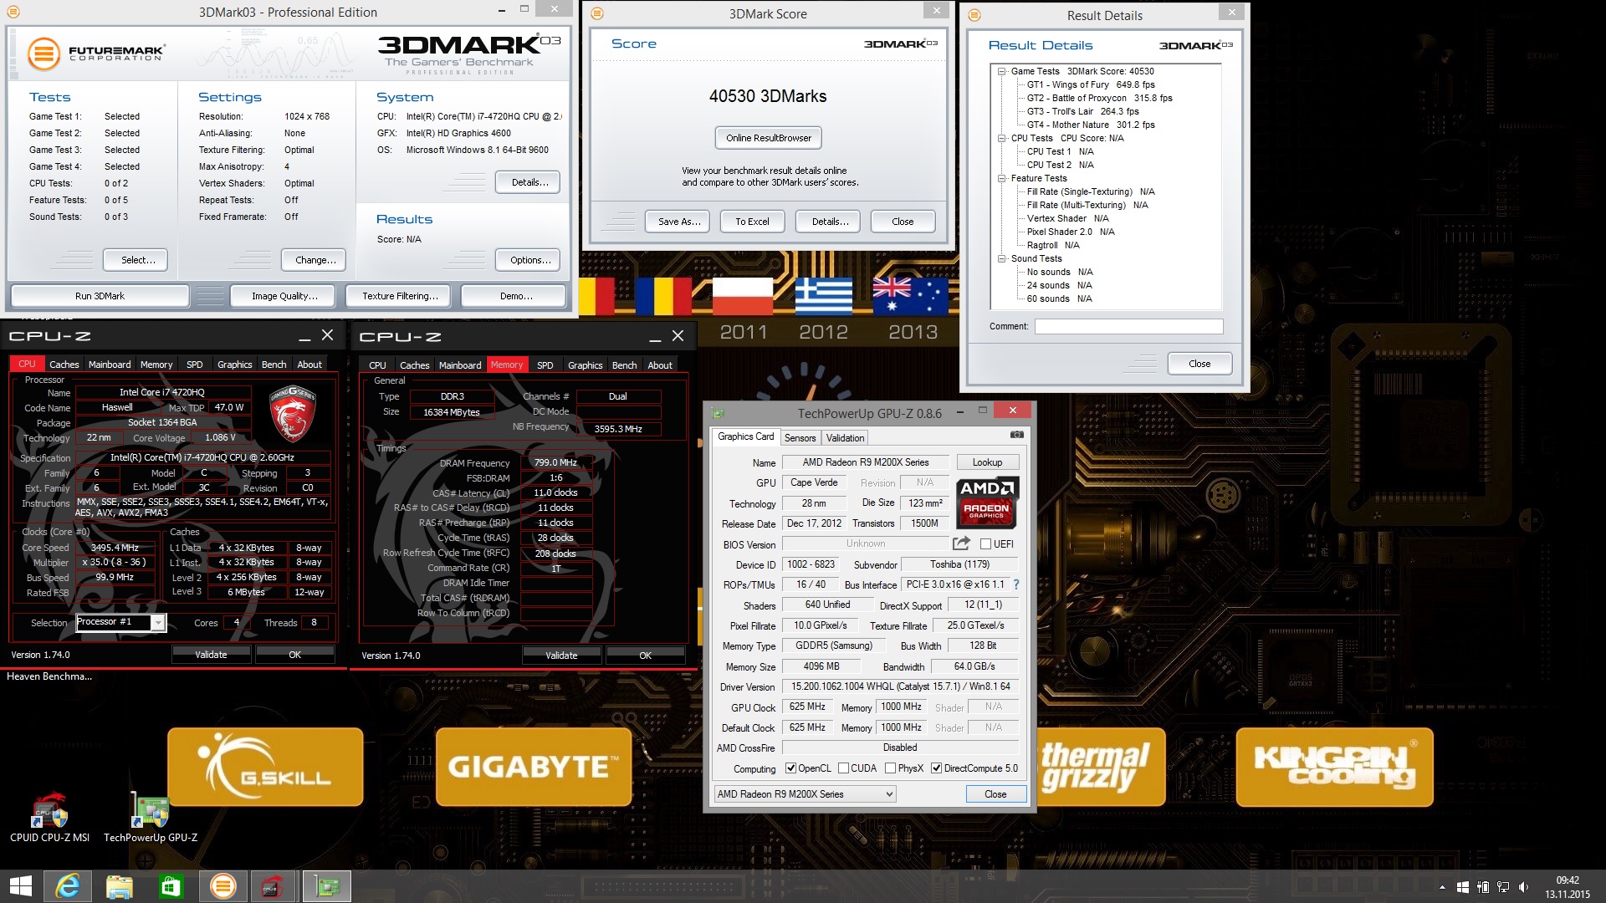Click the Windows flag tray icon
The image size is (1606, 903).
[x=1462, y=887]
